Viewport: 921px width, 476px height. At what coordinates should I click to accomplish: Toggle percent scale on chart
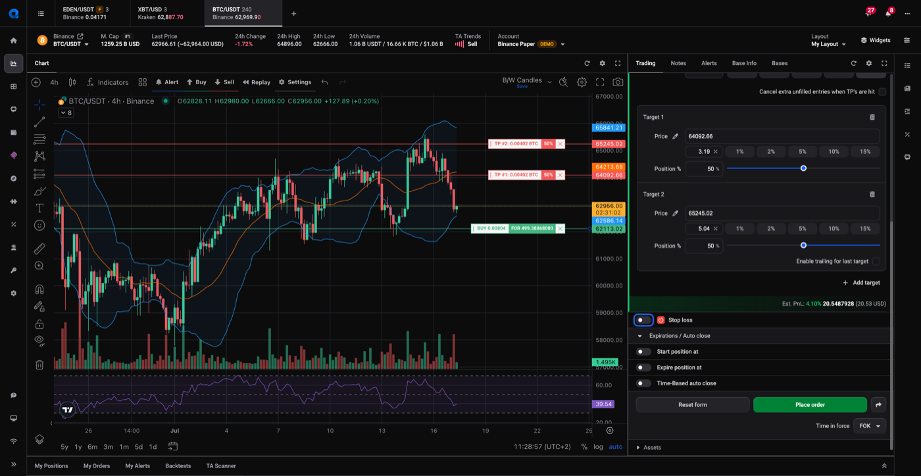coord(584,446)
